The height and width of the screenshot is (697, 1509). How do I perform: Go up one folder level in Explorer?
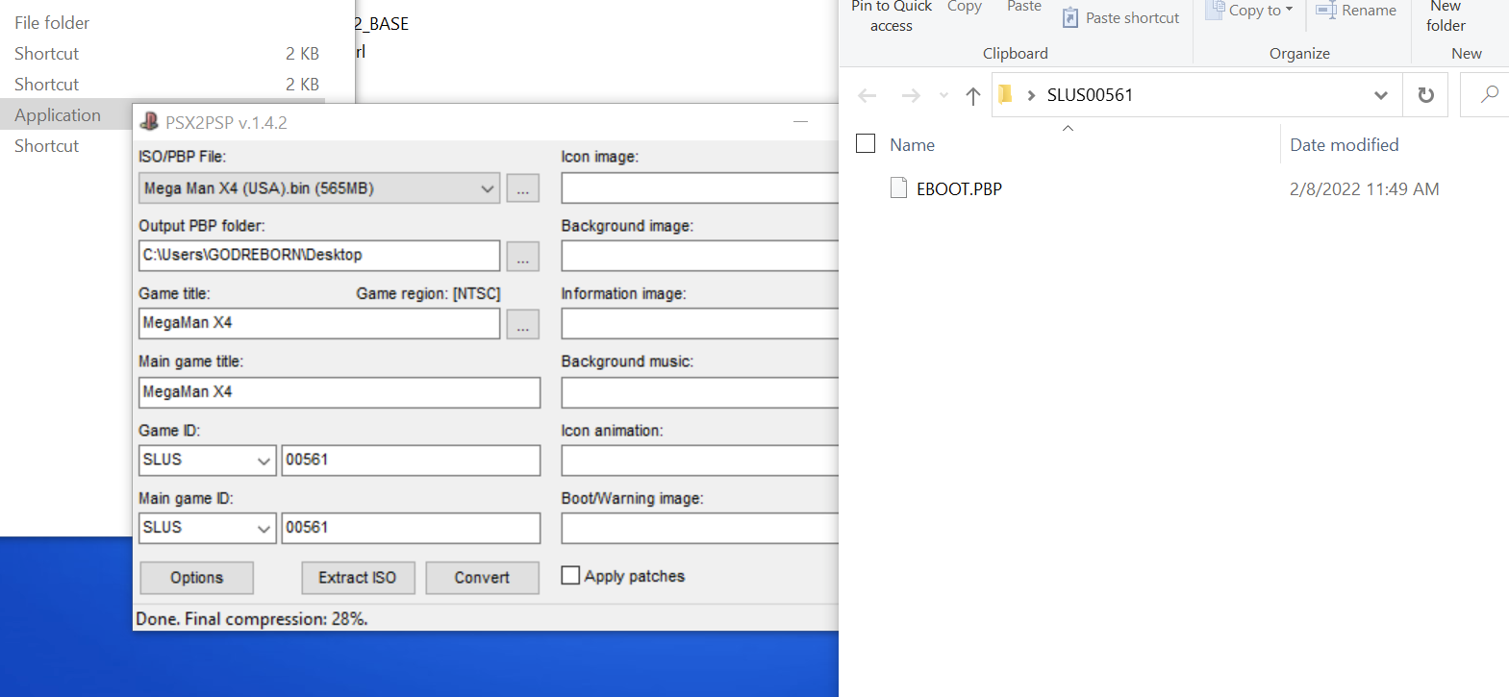coord(973,95)
